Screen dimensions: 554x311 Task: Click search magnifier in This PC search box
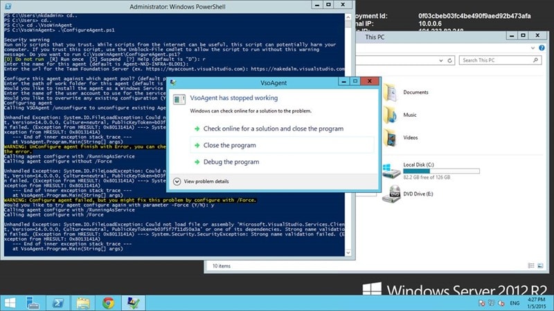coord(535,60)
